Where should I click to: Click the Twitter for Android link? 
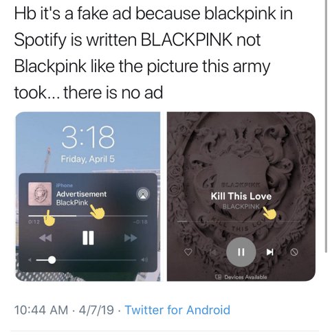[x=177, y=310]
